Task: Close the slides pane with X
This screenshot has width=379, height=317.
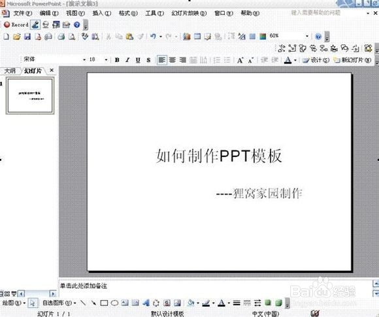Action: [x=52, y=71]
